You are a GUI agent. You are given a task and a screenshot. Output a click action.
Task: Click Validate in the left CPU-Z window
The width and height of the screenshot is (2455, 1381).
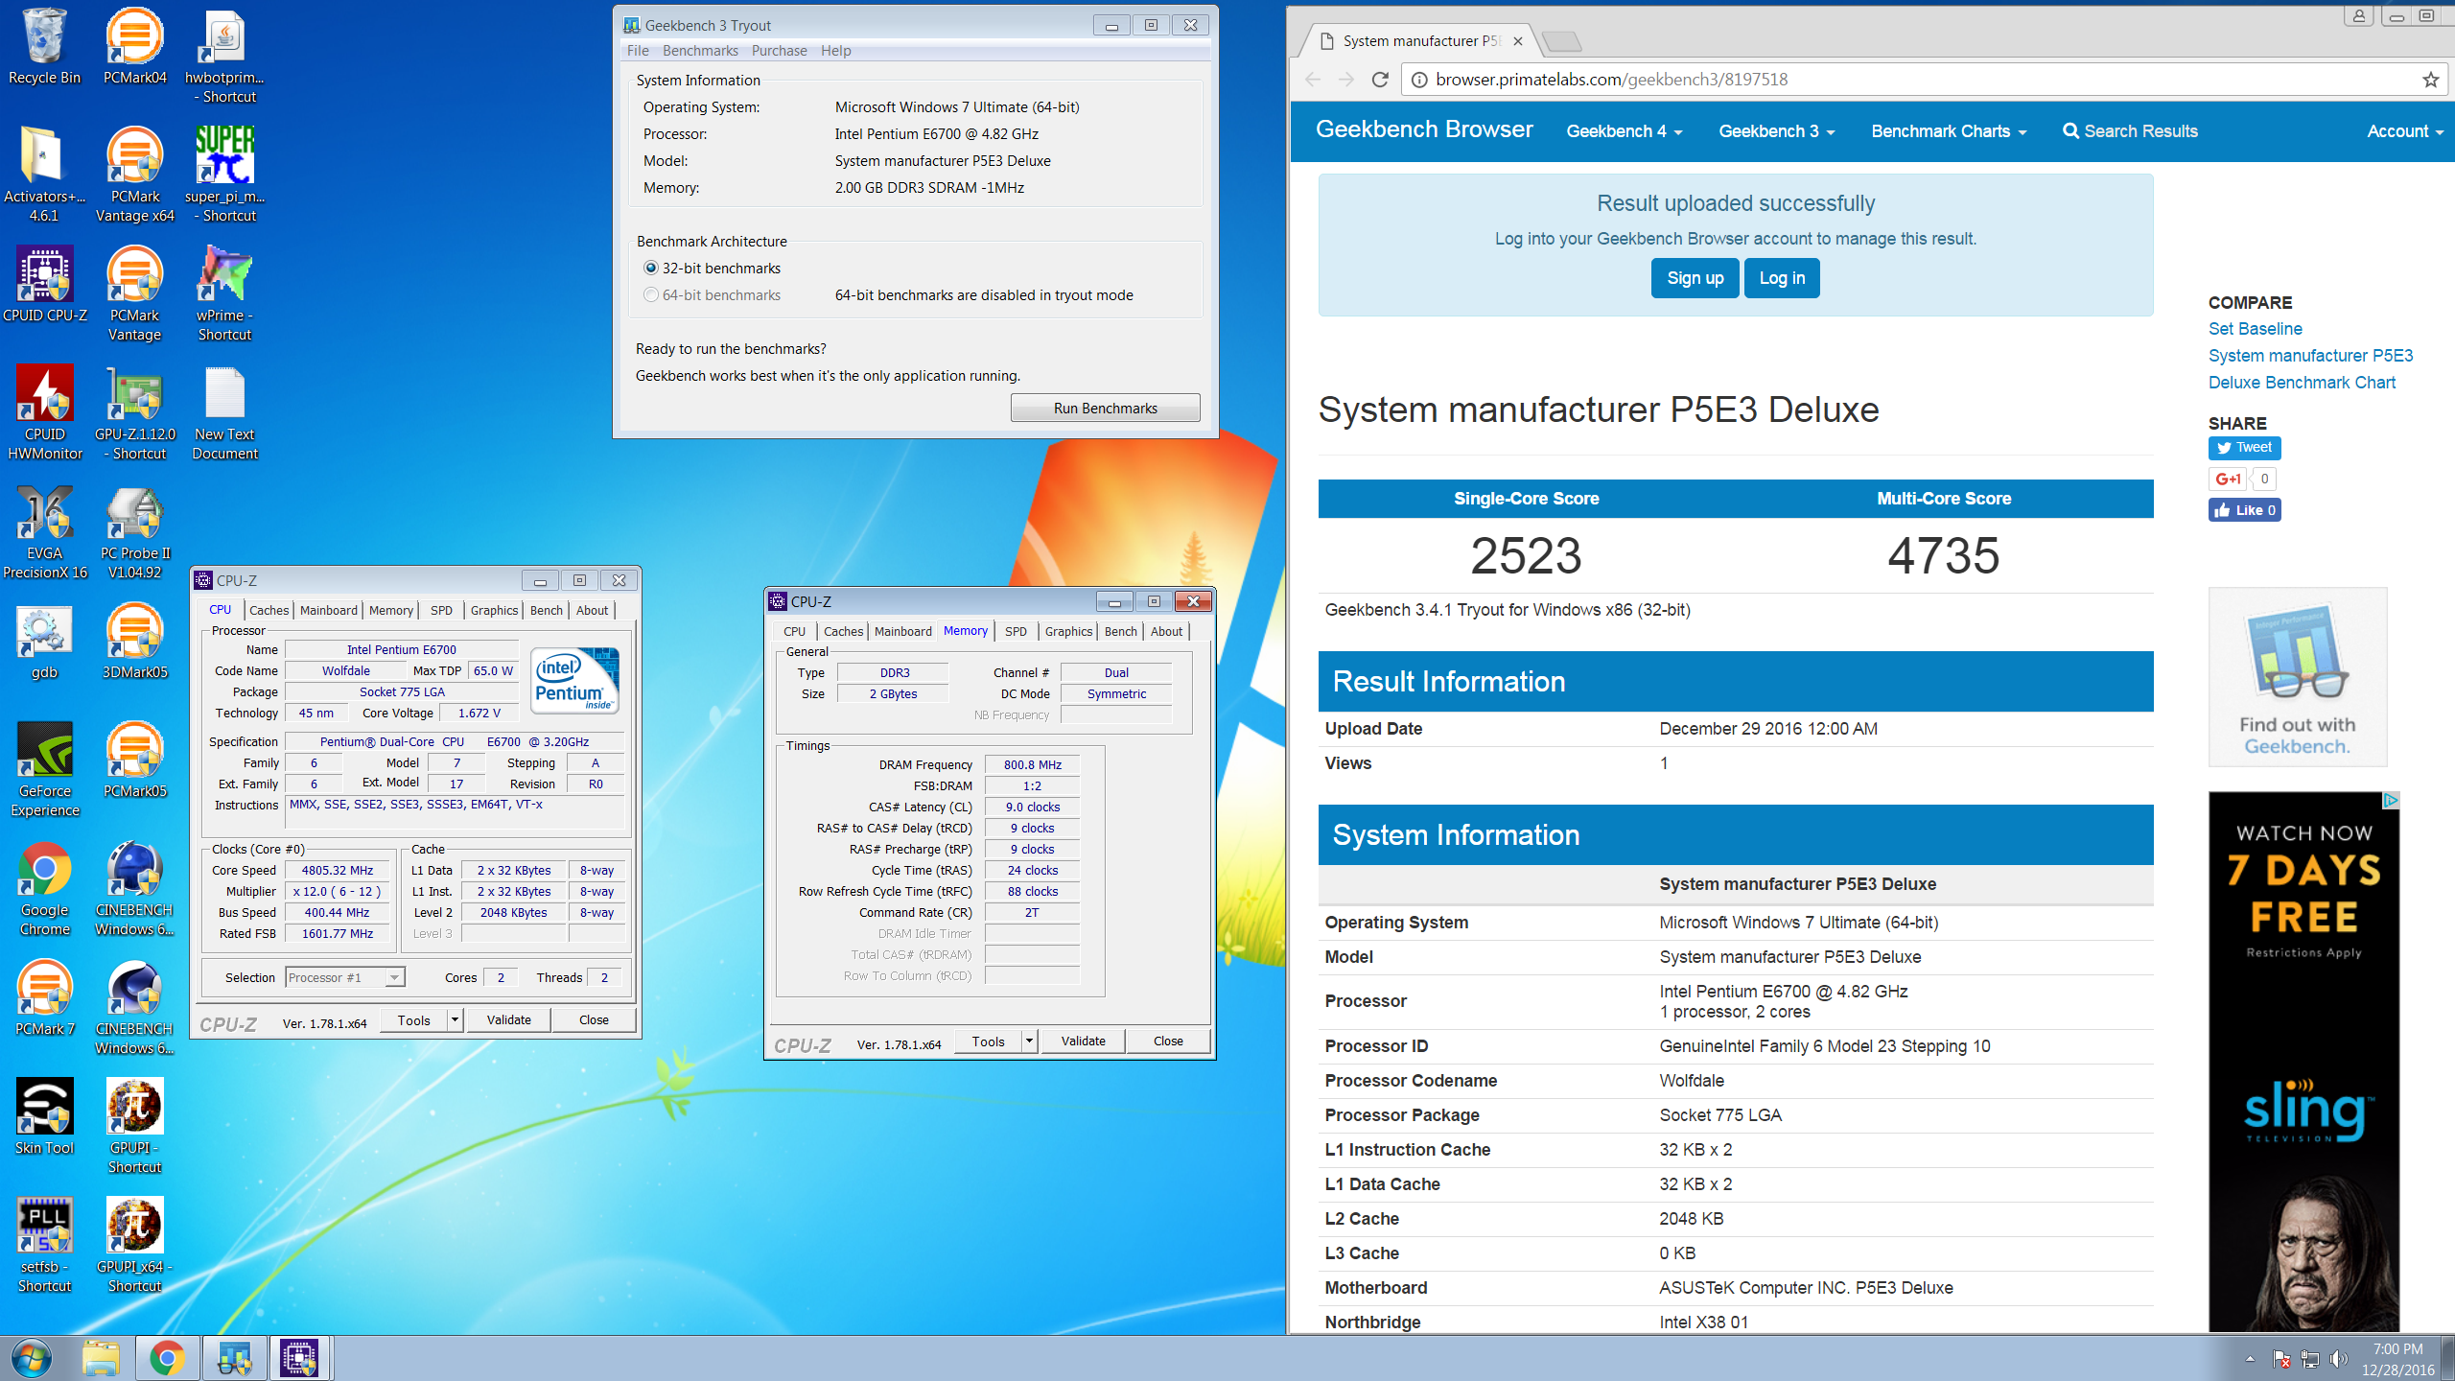click(508, 1019)
